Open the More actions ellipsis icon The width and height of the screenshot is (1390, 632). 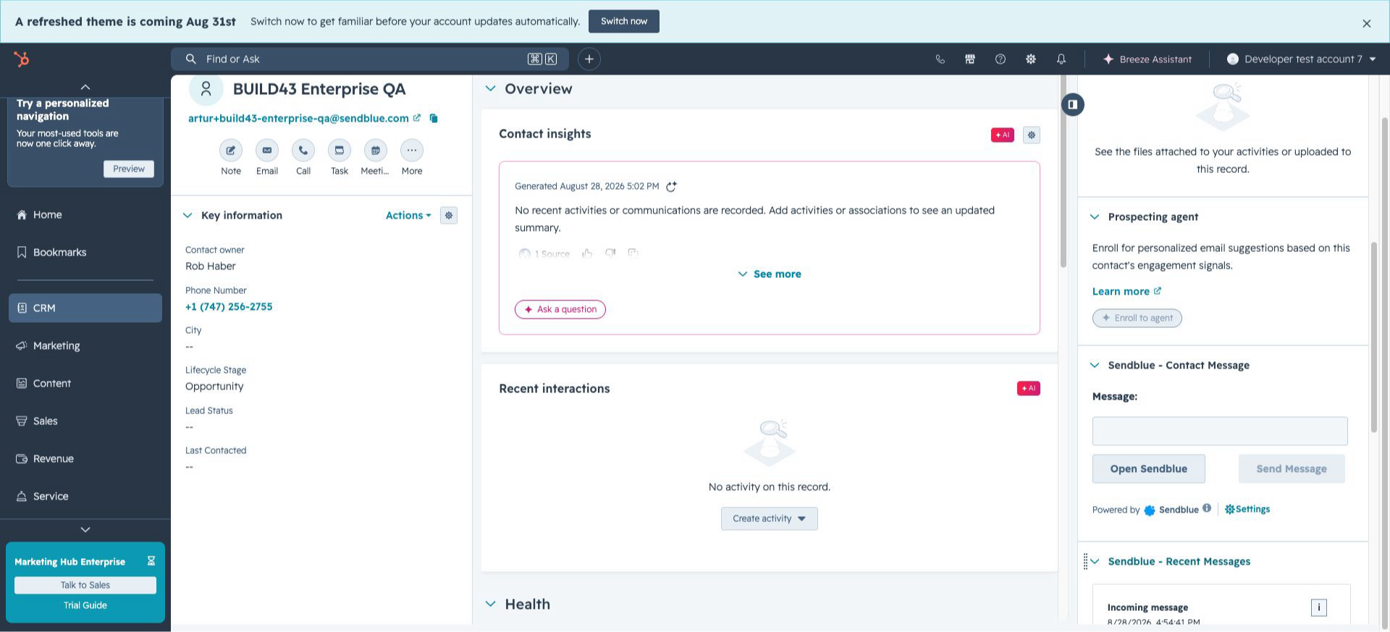point(412,151)
